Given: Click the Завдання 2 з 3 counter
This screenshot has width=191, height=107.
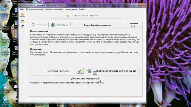Looking at the screenshot, I should click(x=134, y=25).
